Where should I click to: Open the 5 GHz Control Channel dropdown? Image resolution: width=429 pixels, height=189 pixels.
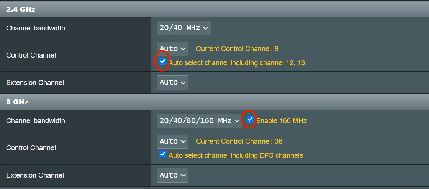pos(173,141)
